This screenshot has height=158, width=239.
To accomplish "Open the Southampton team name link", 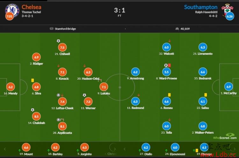I will pos(201,7).
